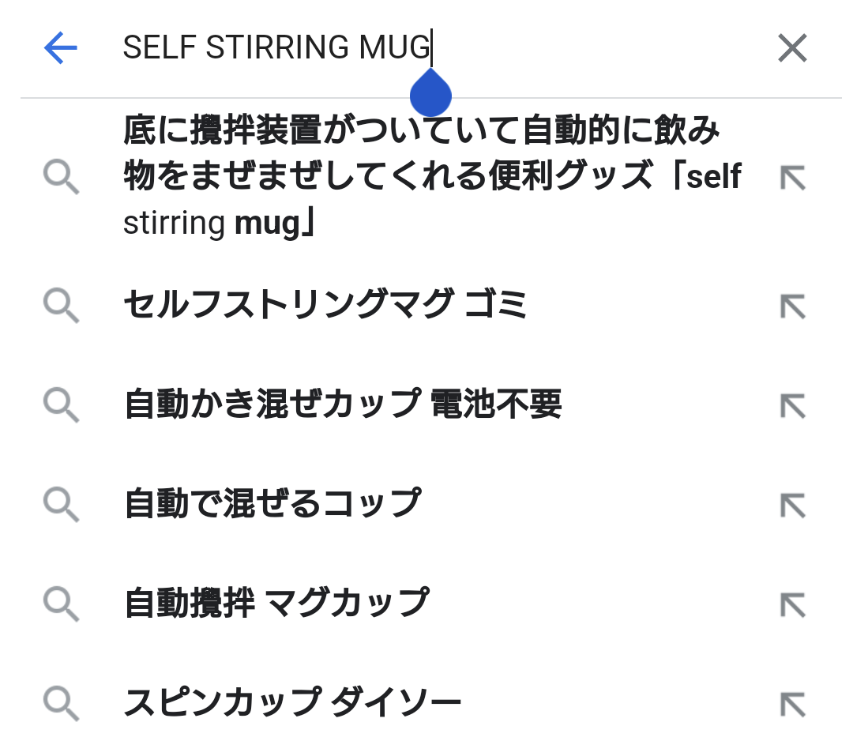Fill query with セルフストリングマグ ゴミ arrow
The width and height of the screenshot is (853, 756).
792,305
